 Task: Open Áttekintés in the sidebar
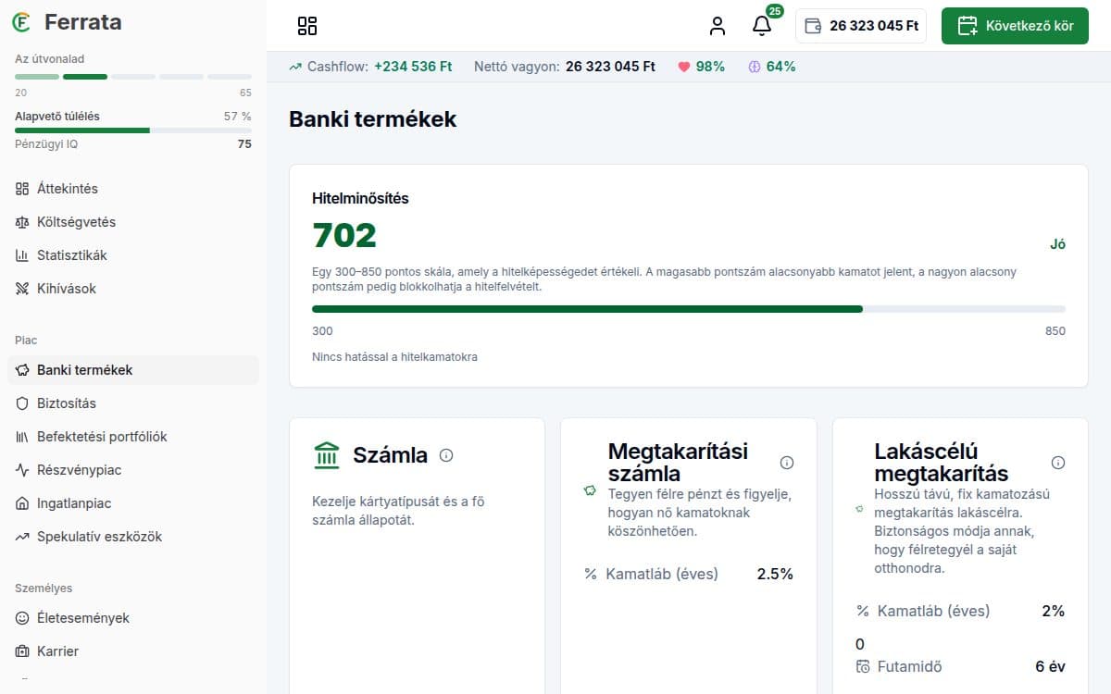click(133, 189)
